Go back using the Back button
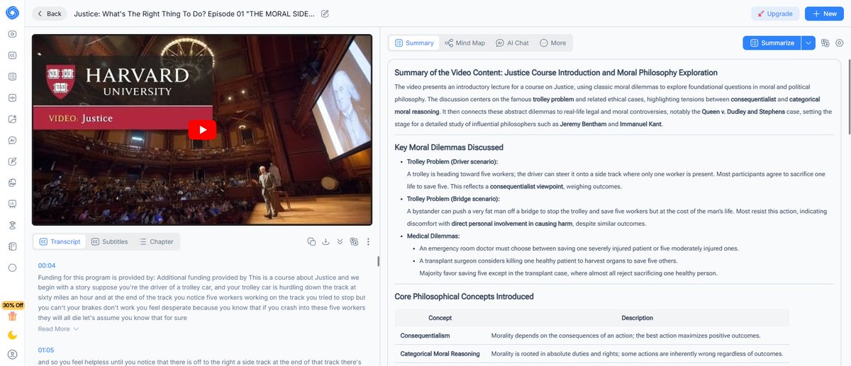The width and height of the screenshot is (851, 366). tap(49, 13)
